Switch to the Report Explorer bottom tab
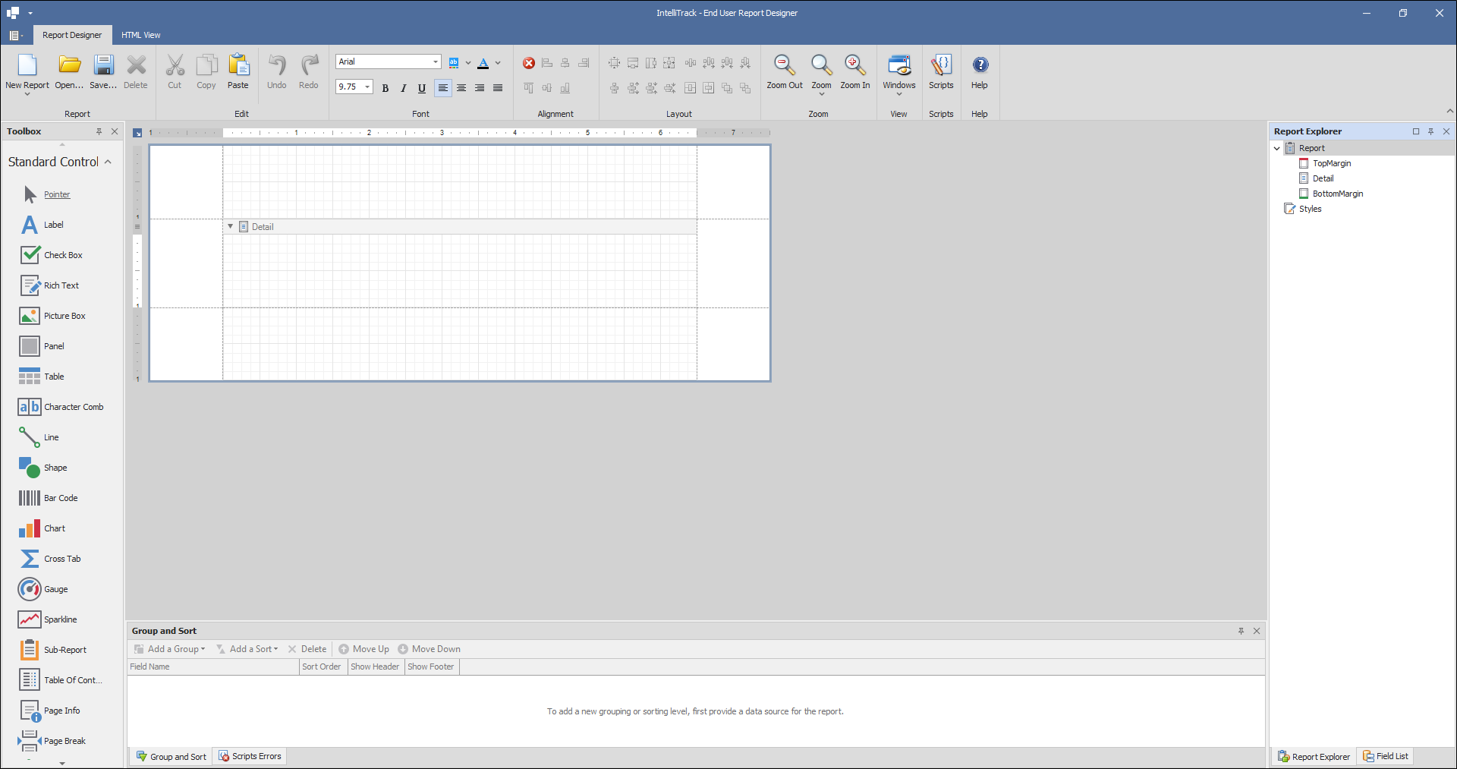 pyautogui.click(x=1314, y=756)
